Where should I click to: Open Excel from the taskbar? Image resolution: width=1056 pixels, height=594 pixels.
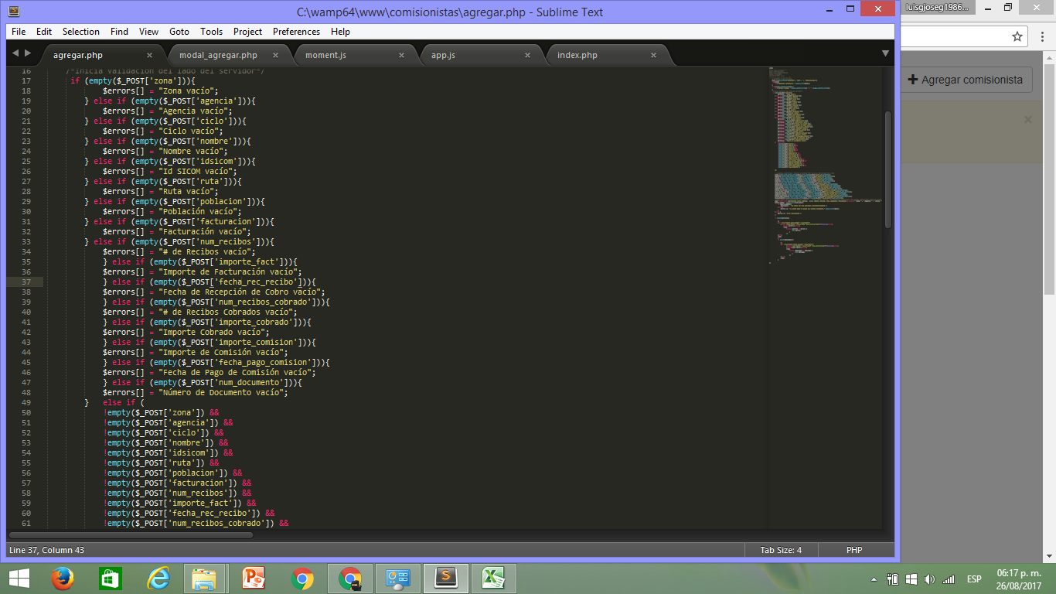pos(494,579)
